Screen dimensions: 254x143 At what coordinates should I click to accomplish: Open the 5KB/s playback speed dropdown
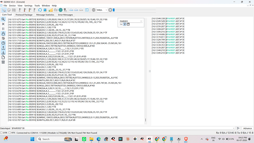point(102,10)
